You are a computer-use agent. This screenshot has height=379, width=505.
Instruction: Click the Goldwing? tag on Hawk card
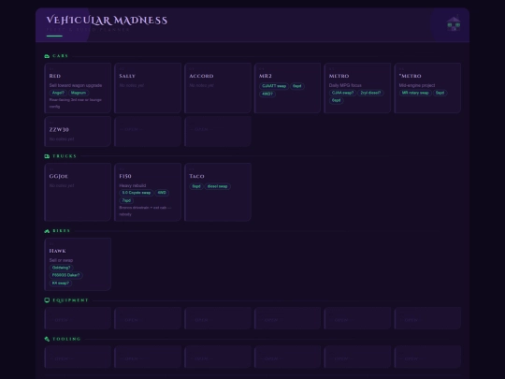point(61,268)
